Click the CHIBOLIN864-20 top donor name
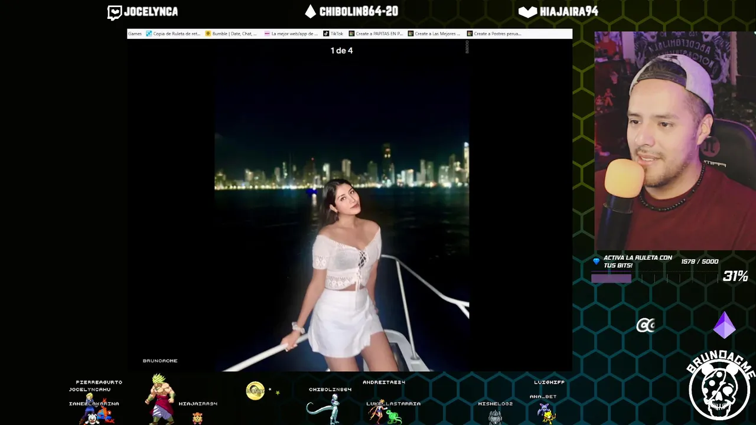756x425 pixels. tap(359, 12)
